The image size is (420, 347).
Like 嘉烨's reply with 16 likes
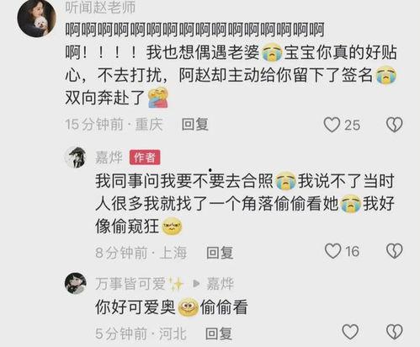coord(332,251)
